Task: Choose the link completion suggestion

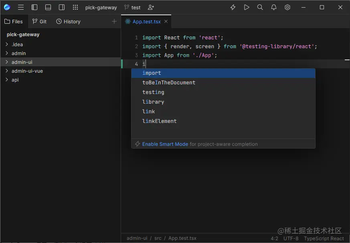Action: [x=223, y=112]
